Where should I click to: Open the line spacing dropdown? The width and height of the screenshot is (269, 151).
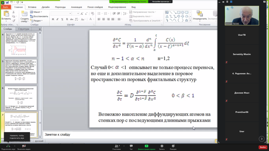tap(125, 14)
